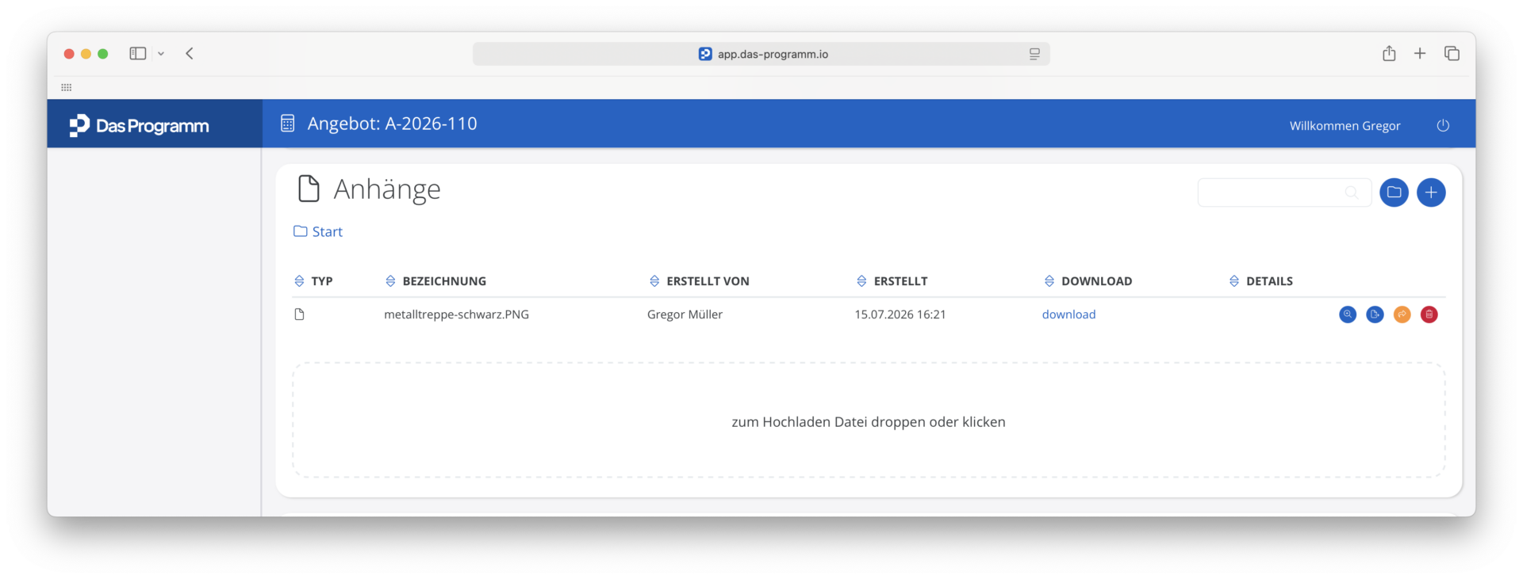Click the blue file export icon
Image resolution: width=1523 pixels, height=579 pixels.
pyautogui.click(x=1375, y=314)
